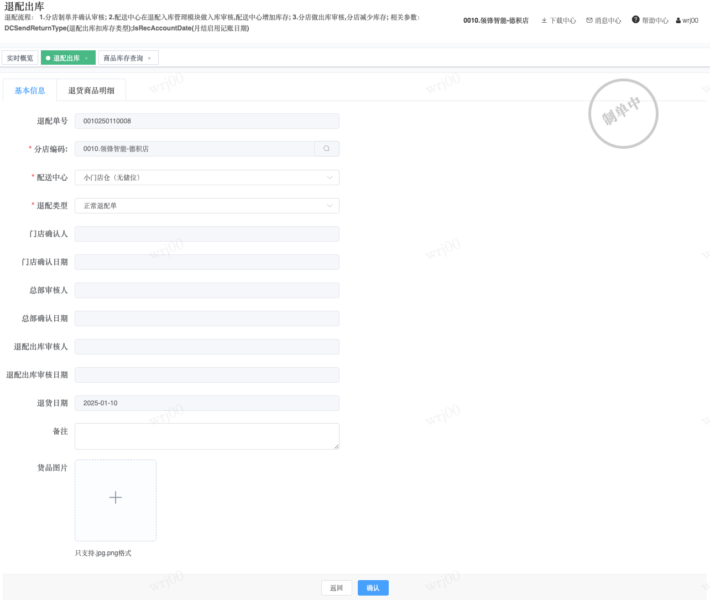
Task: Click the user avatar icon beside wrj00
Action: pyautogui.click(x=678, y=20)
